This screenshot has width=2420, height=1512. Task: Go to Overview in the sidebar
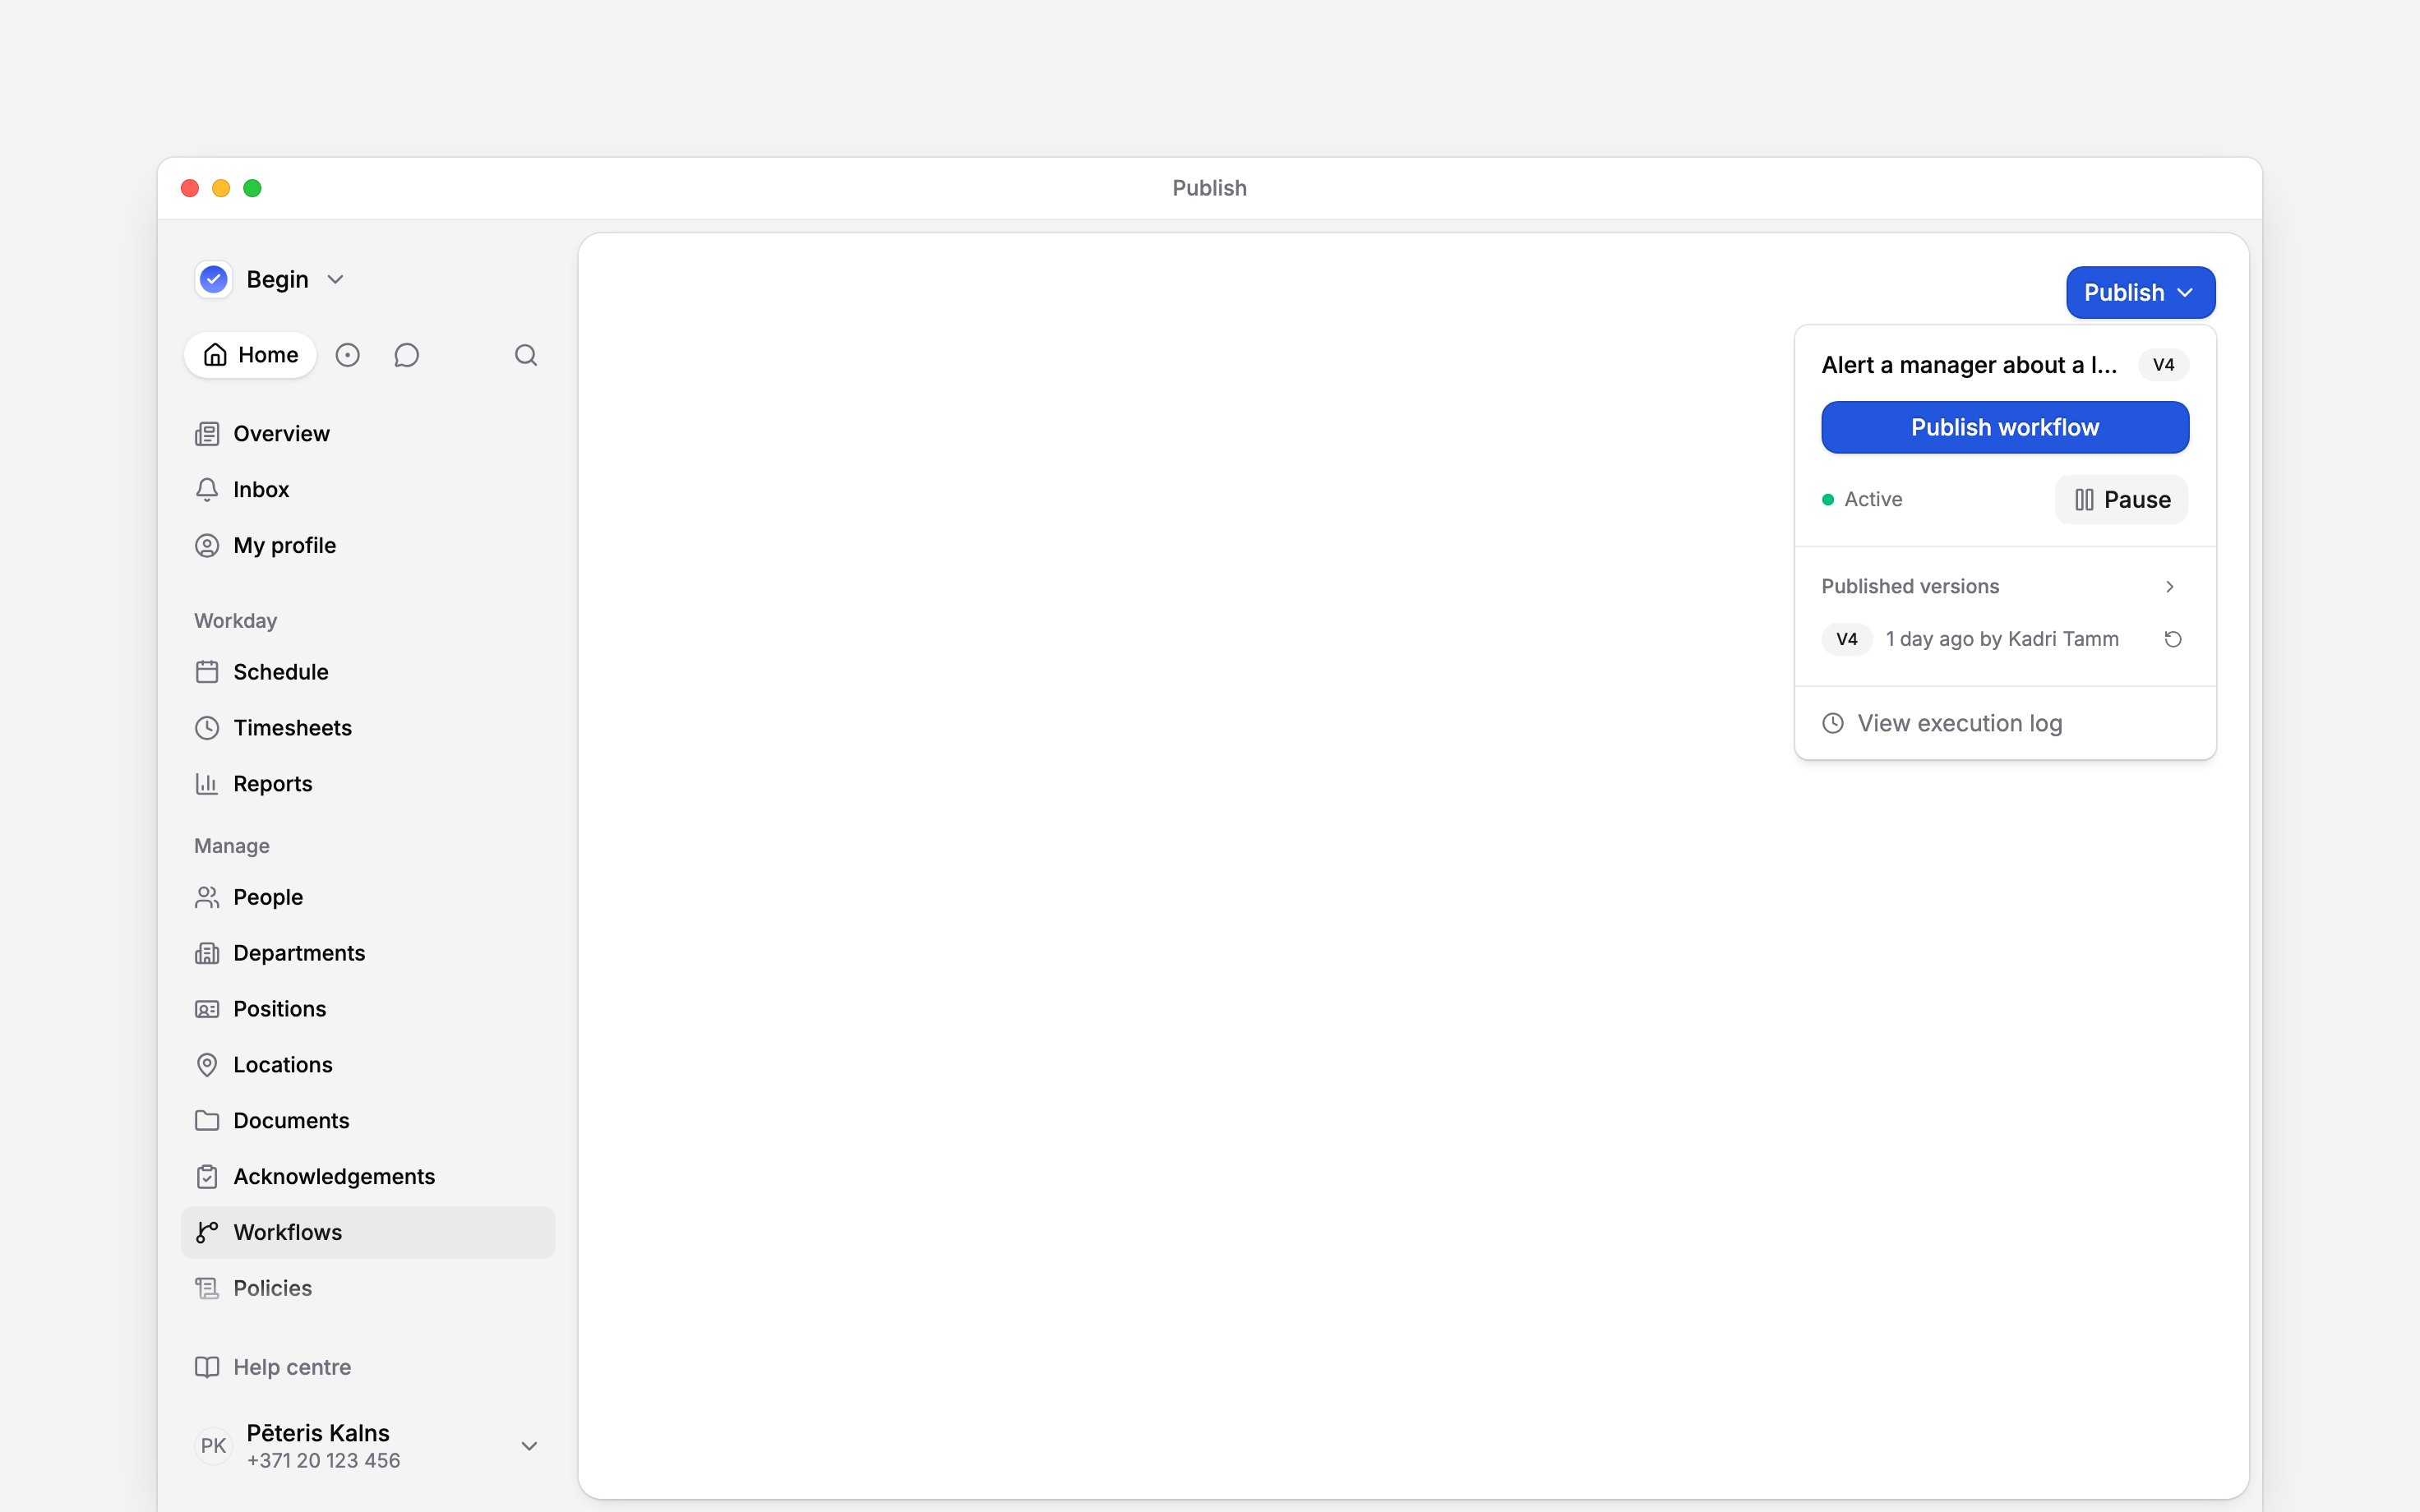click(368, 434)
